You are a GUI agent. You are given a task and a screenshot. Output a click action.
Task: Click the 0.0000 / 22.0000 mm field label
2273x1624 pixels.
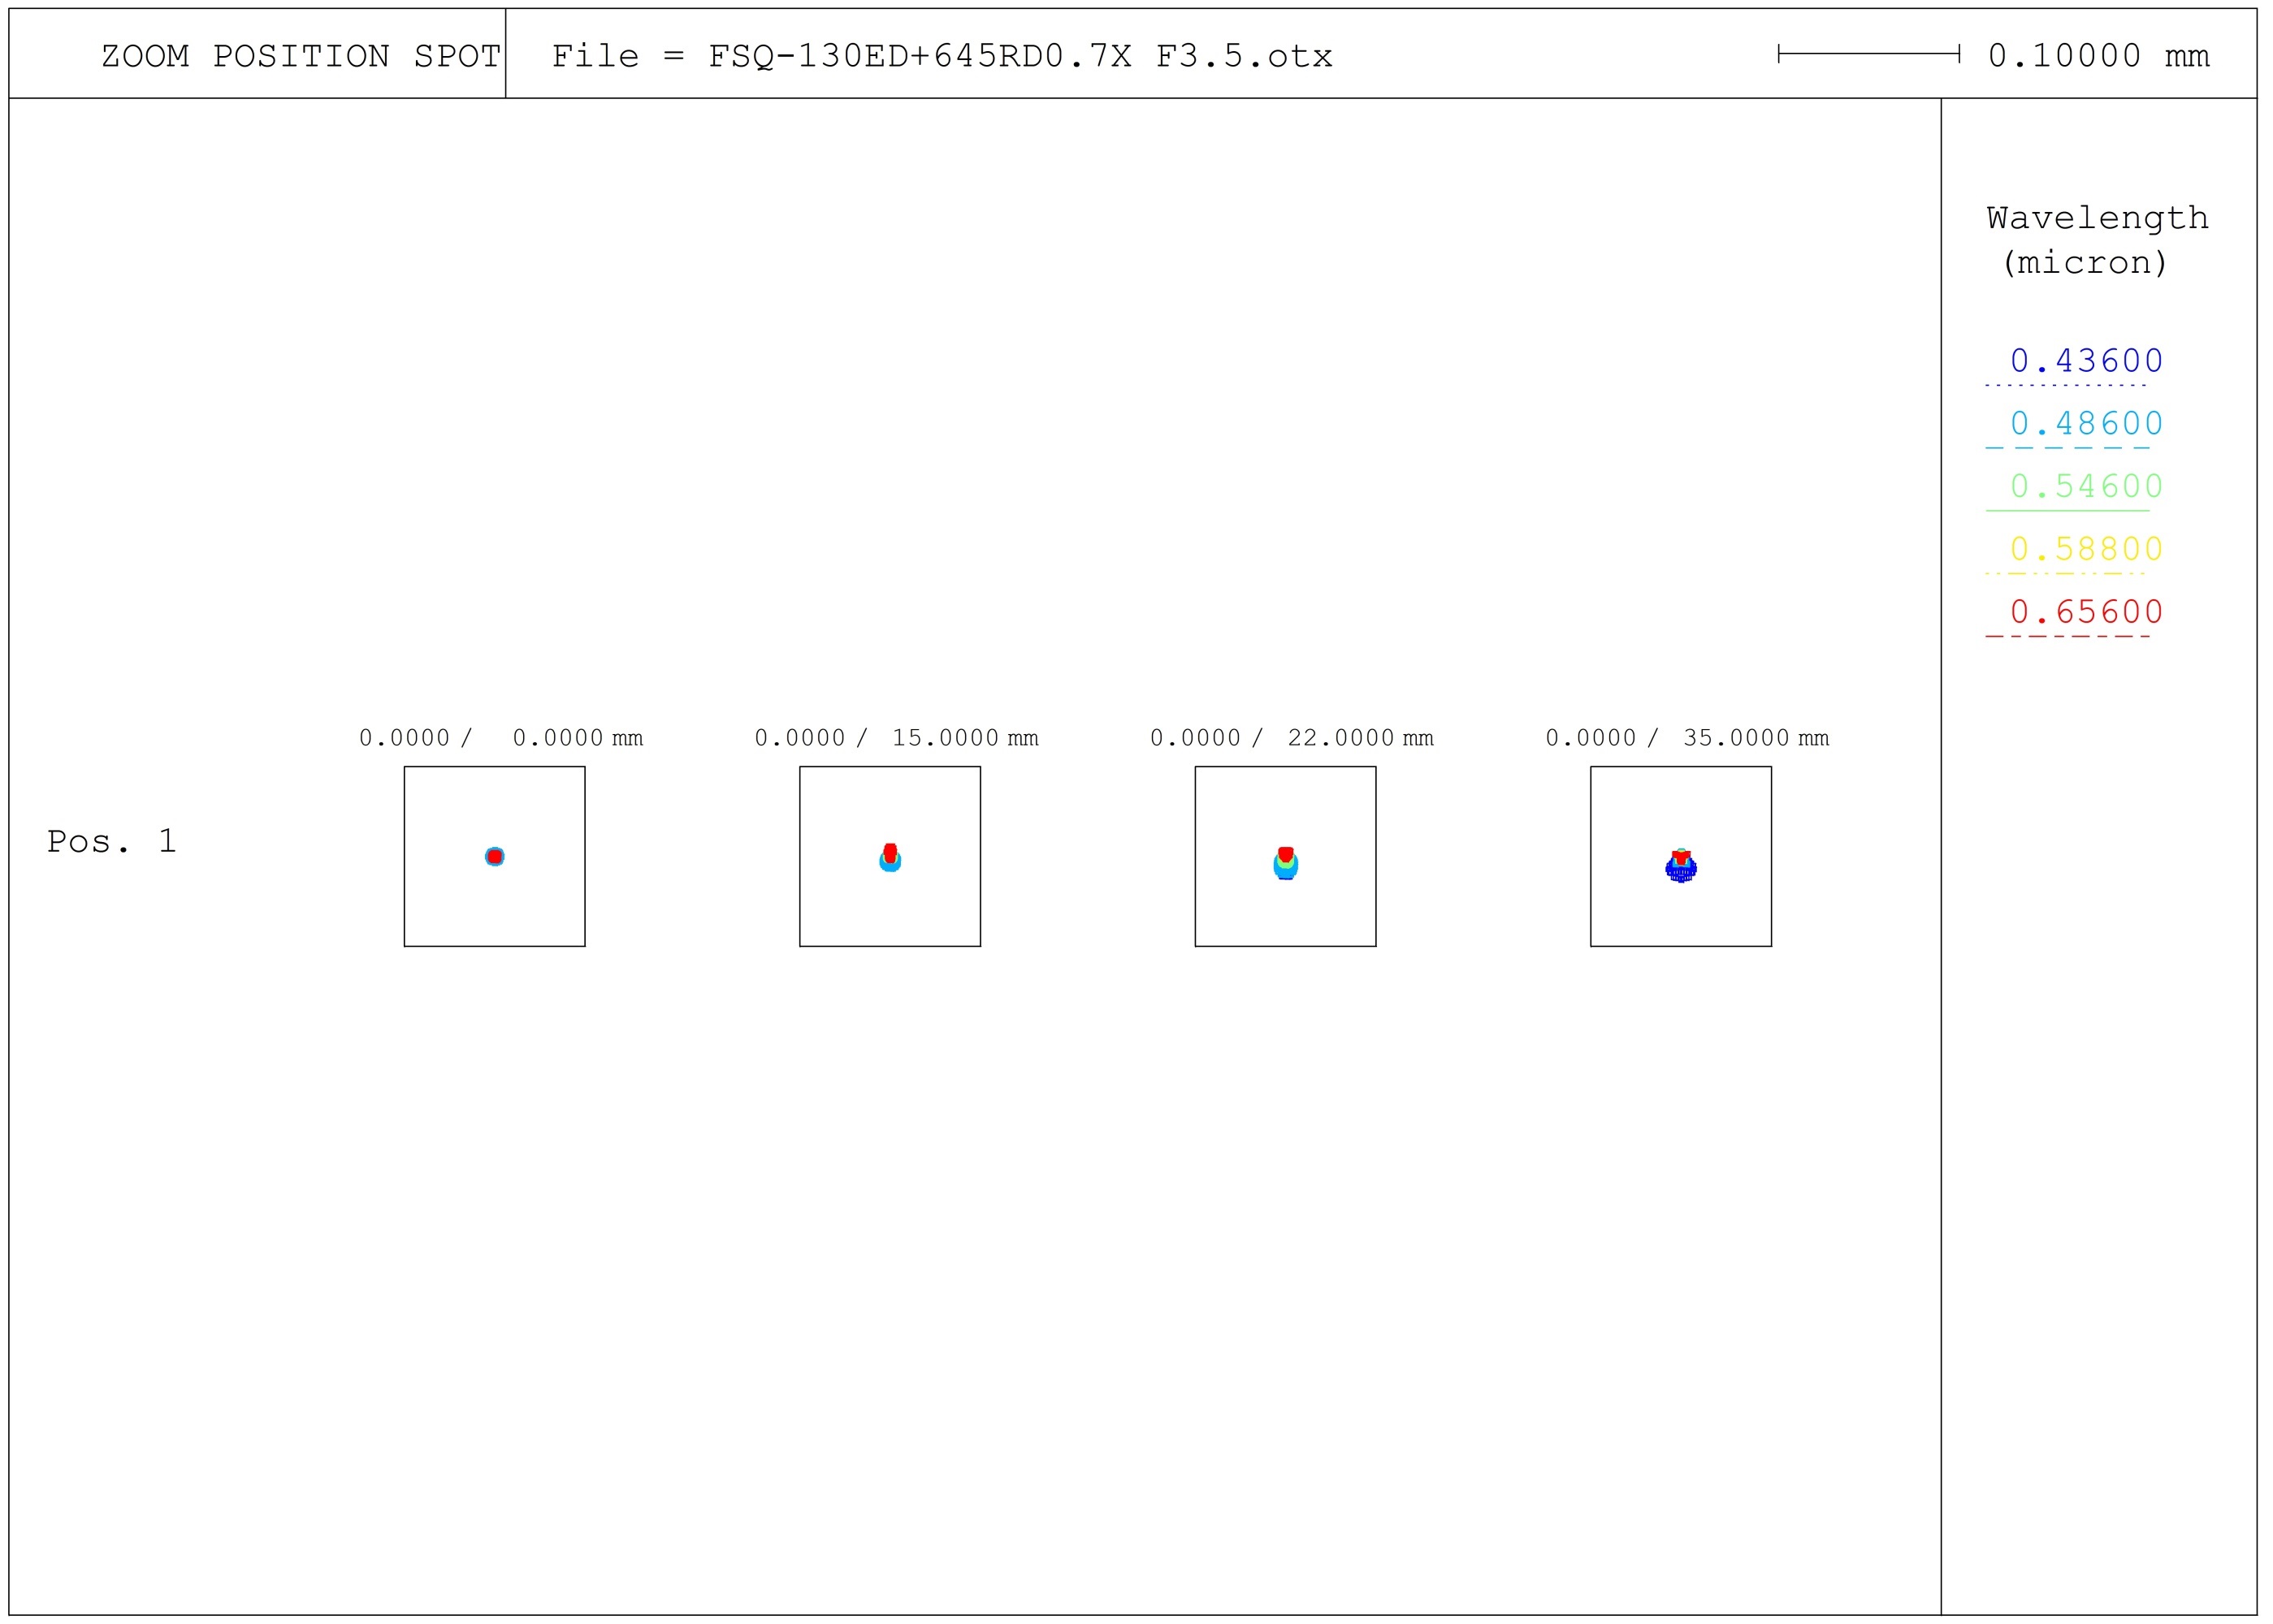pos(1291,738)
